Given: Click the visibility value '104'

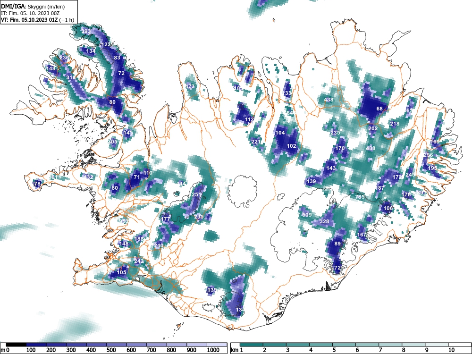Looking at the screenshot, I should pyautogui.click(x=280, y=133).
